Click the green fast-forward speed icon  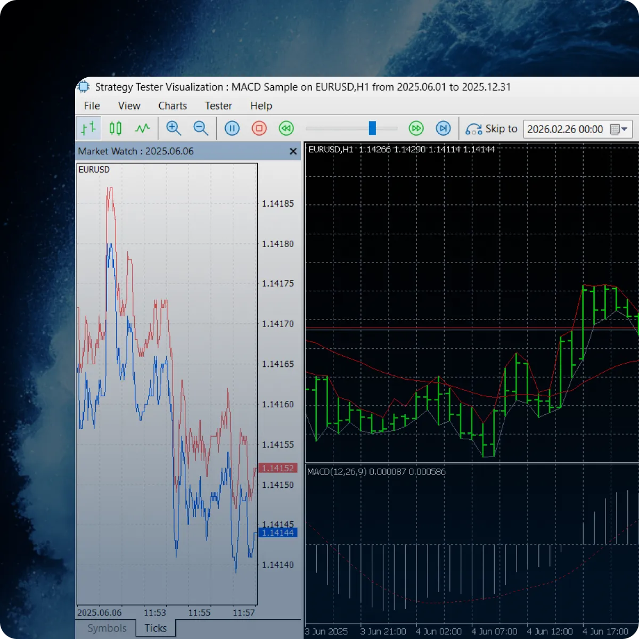pyautogui.click(x=416, y=128)
